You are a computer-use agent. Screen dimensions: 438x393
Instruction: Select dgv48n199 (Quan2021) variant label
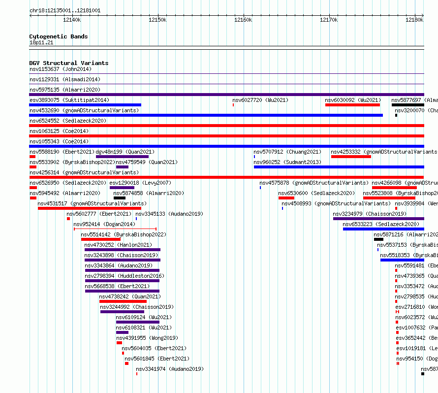(x=125, y=152)
